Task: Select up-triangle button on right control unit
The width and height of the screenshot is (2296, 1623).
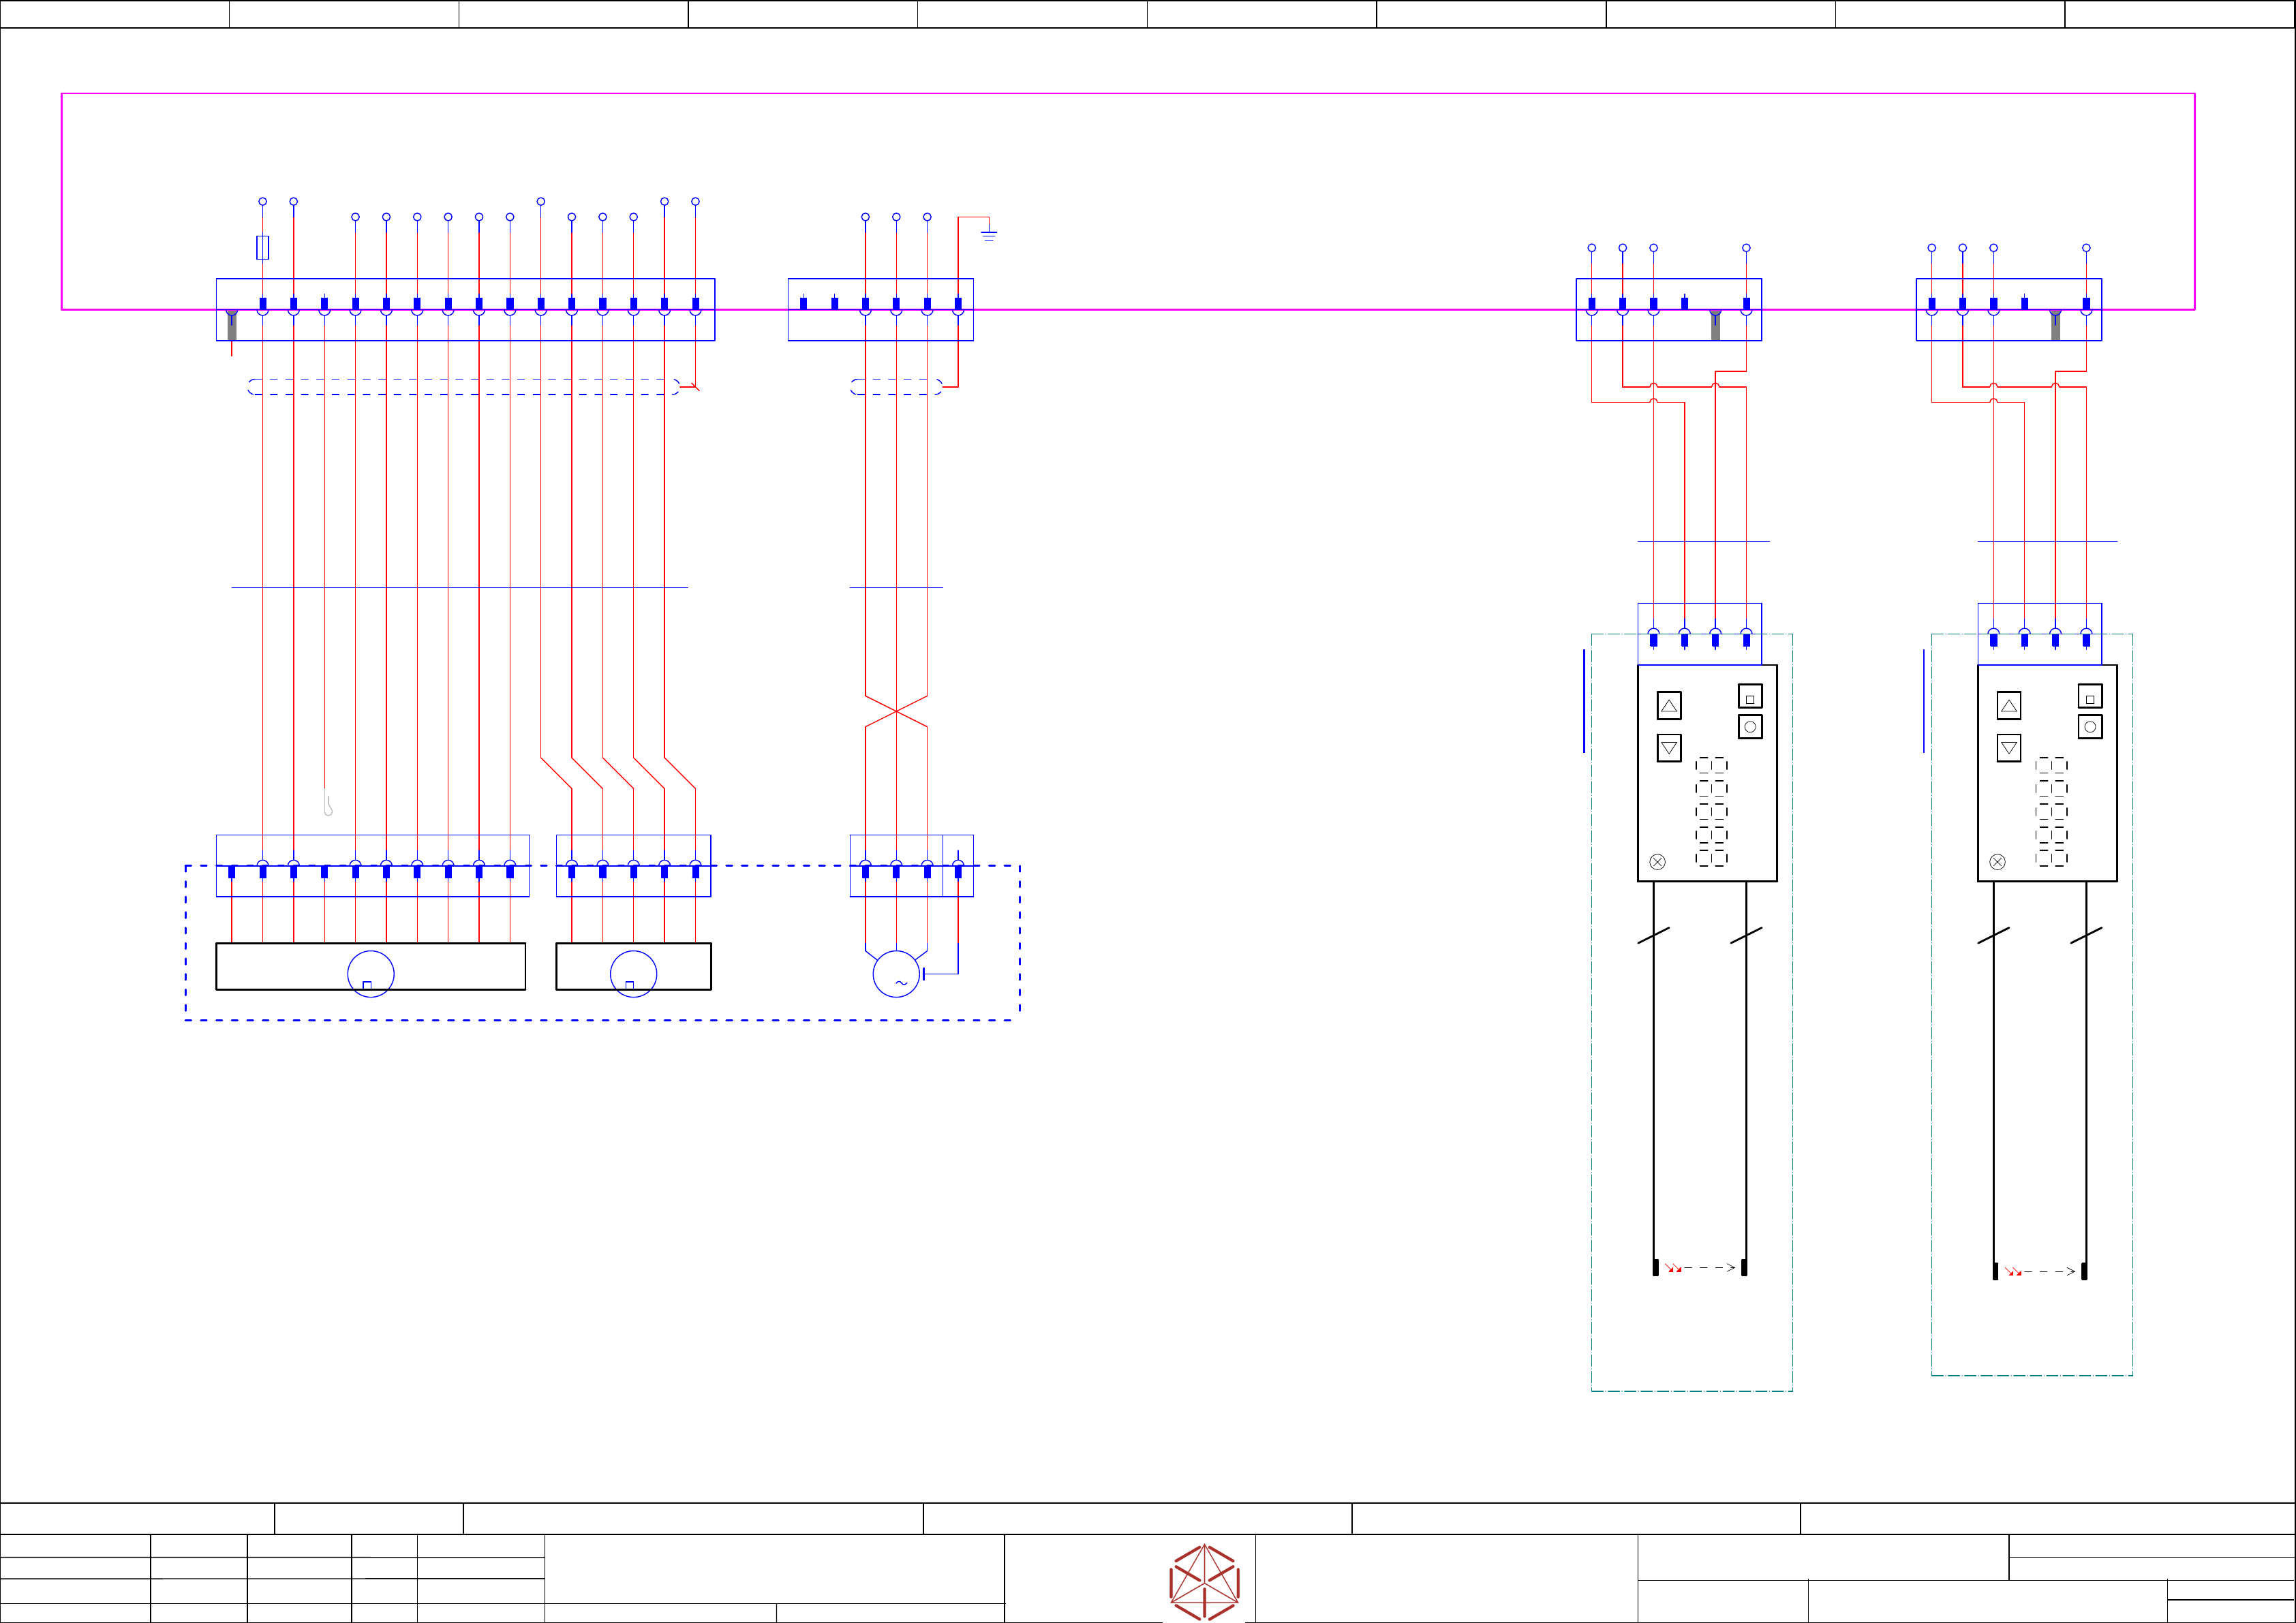Action: click(x=2009, y=706)
